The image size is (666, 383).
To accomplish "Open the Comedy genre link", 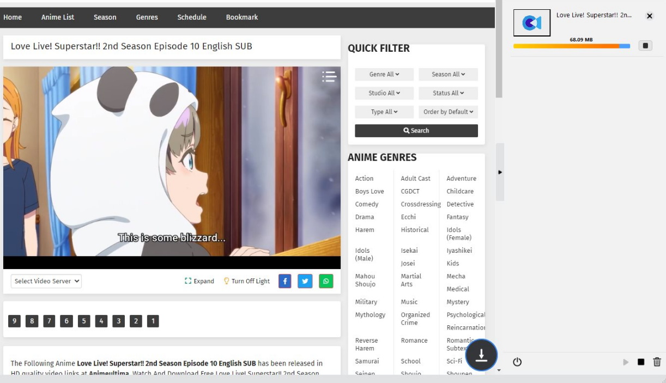I will pyautogui.click(x=366, y=204).
